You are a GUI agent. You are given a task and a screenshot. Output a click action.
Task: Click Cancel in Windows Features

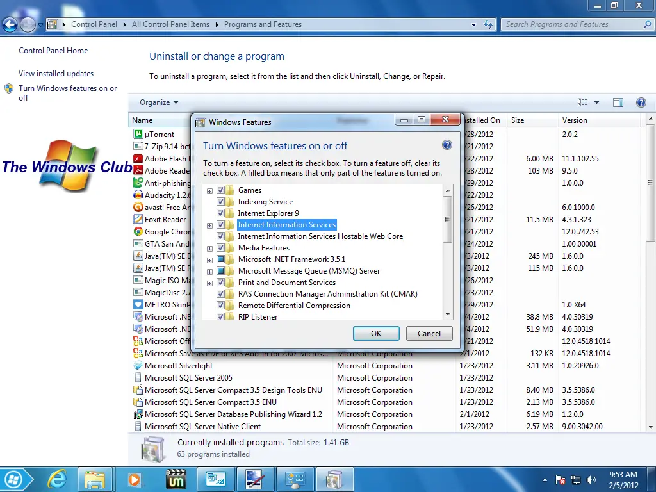pyautogui.click(x=429, y=333)
